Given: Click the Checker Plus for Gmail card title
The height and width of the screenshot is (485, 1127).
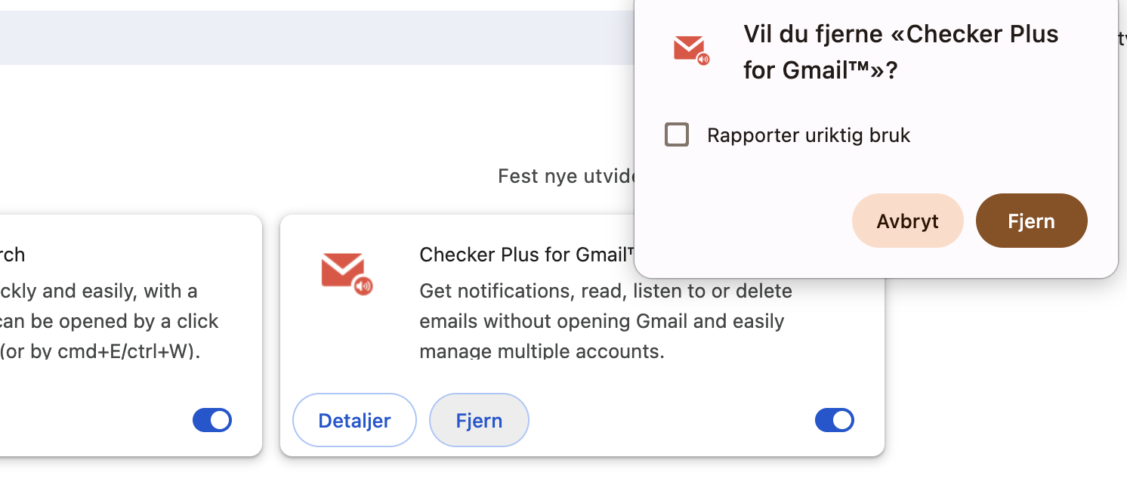Looking at the screenshot, I should (x=526, y=255).
